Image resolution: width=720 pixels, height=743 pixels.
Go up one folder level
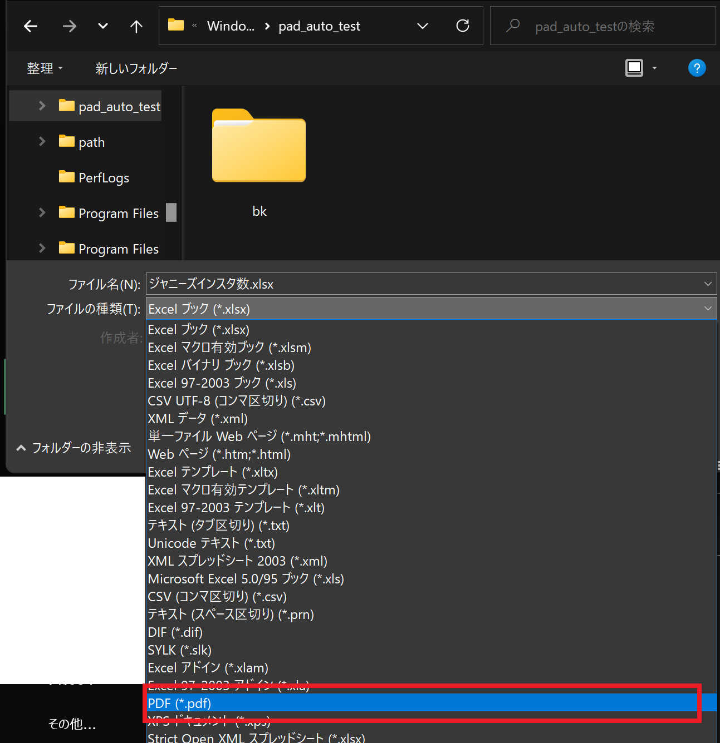(136, 26)
